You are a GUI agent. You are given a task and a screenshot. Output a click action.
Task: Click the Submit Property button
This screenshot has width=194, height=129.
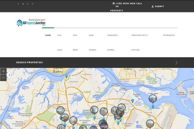point(158,6)
